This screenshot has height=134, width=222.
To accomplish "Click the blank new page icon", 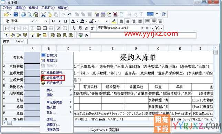I will 121,14.
